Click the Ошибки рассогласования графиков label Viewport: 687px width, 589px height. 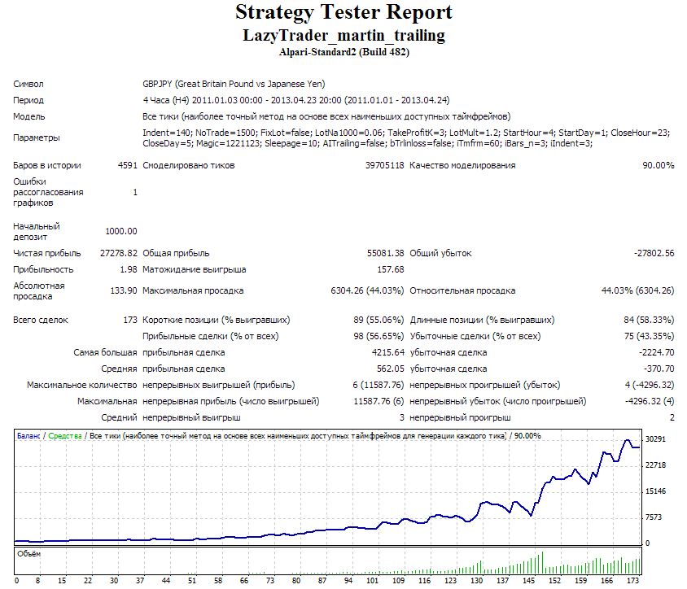pyautogui.click(x=48, y=192)
